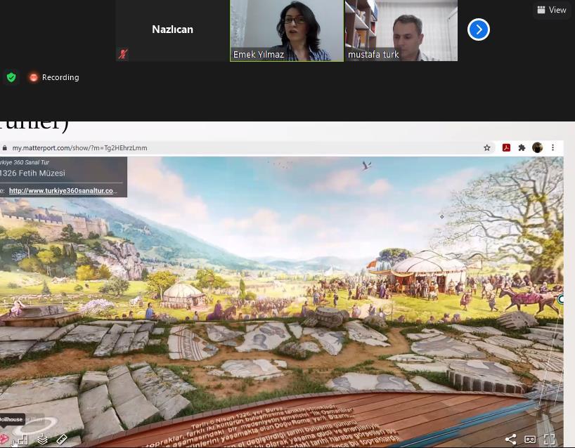Open the browser profile avatar
This screenshot has height=448, width=575.
537,147
